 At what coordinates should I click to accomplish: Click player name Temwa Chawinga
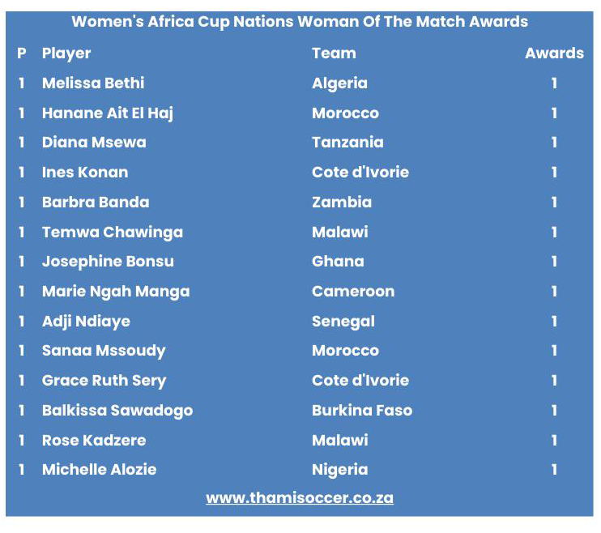point(113,232)
